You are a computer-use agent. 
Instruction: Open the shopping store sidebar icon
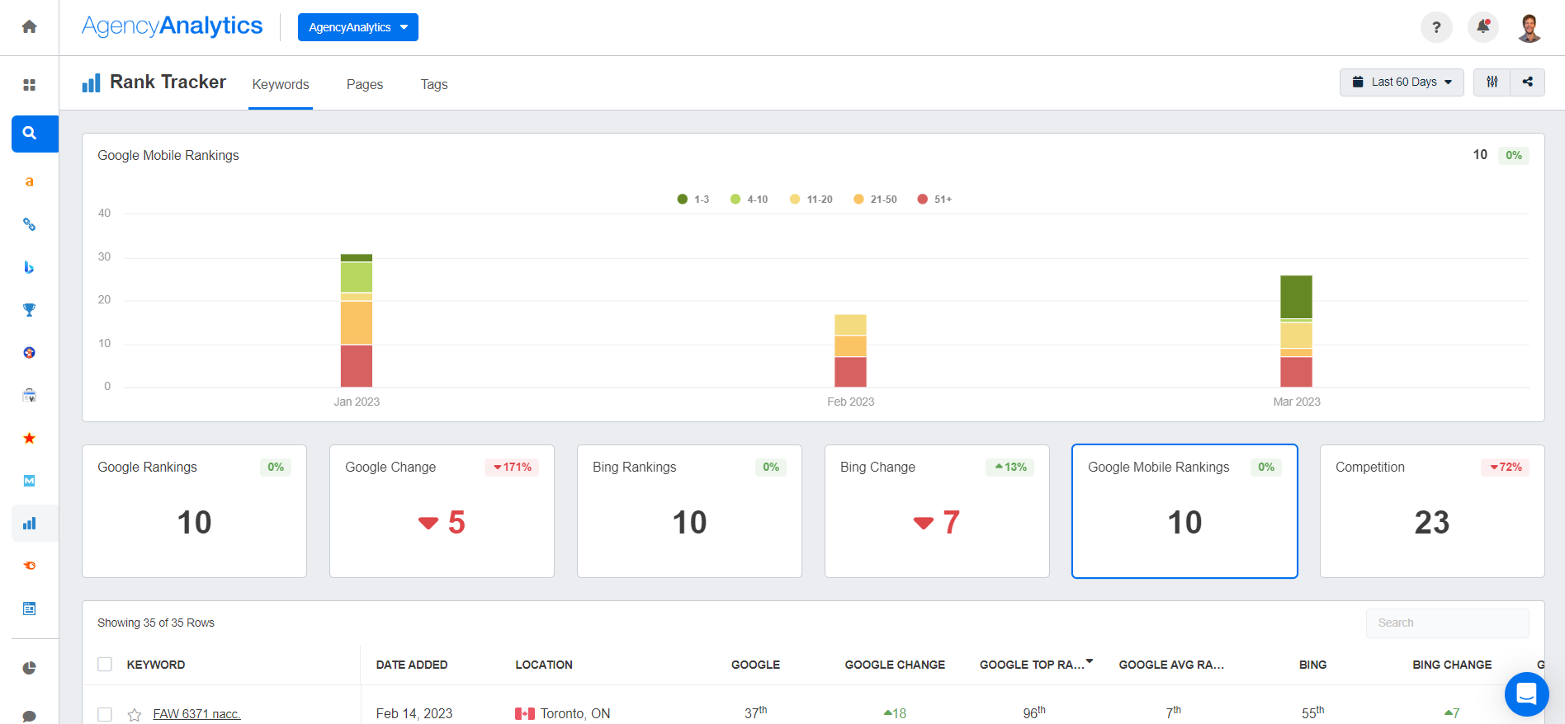point(29,395)
